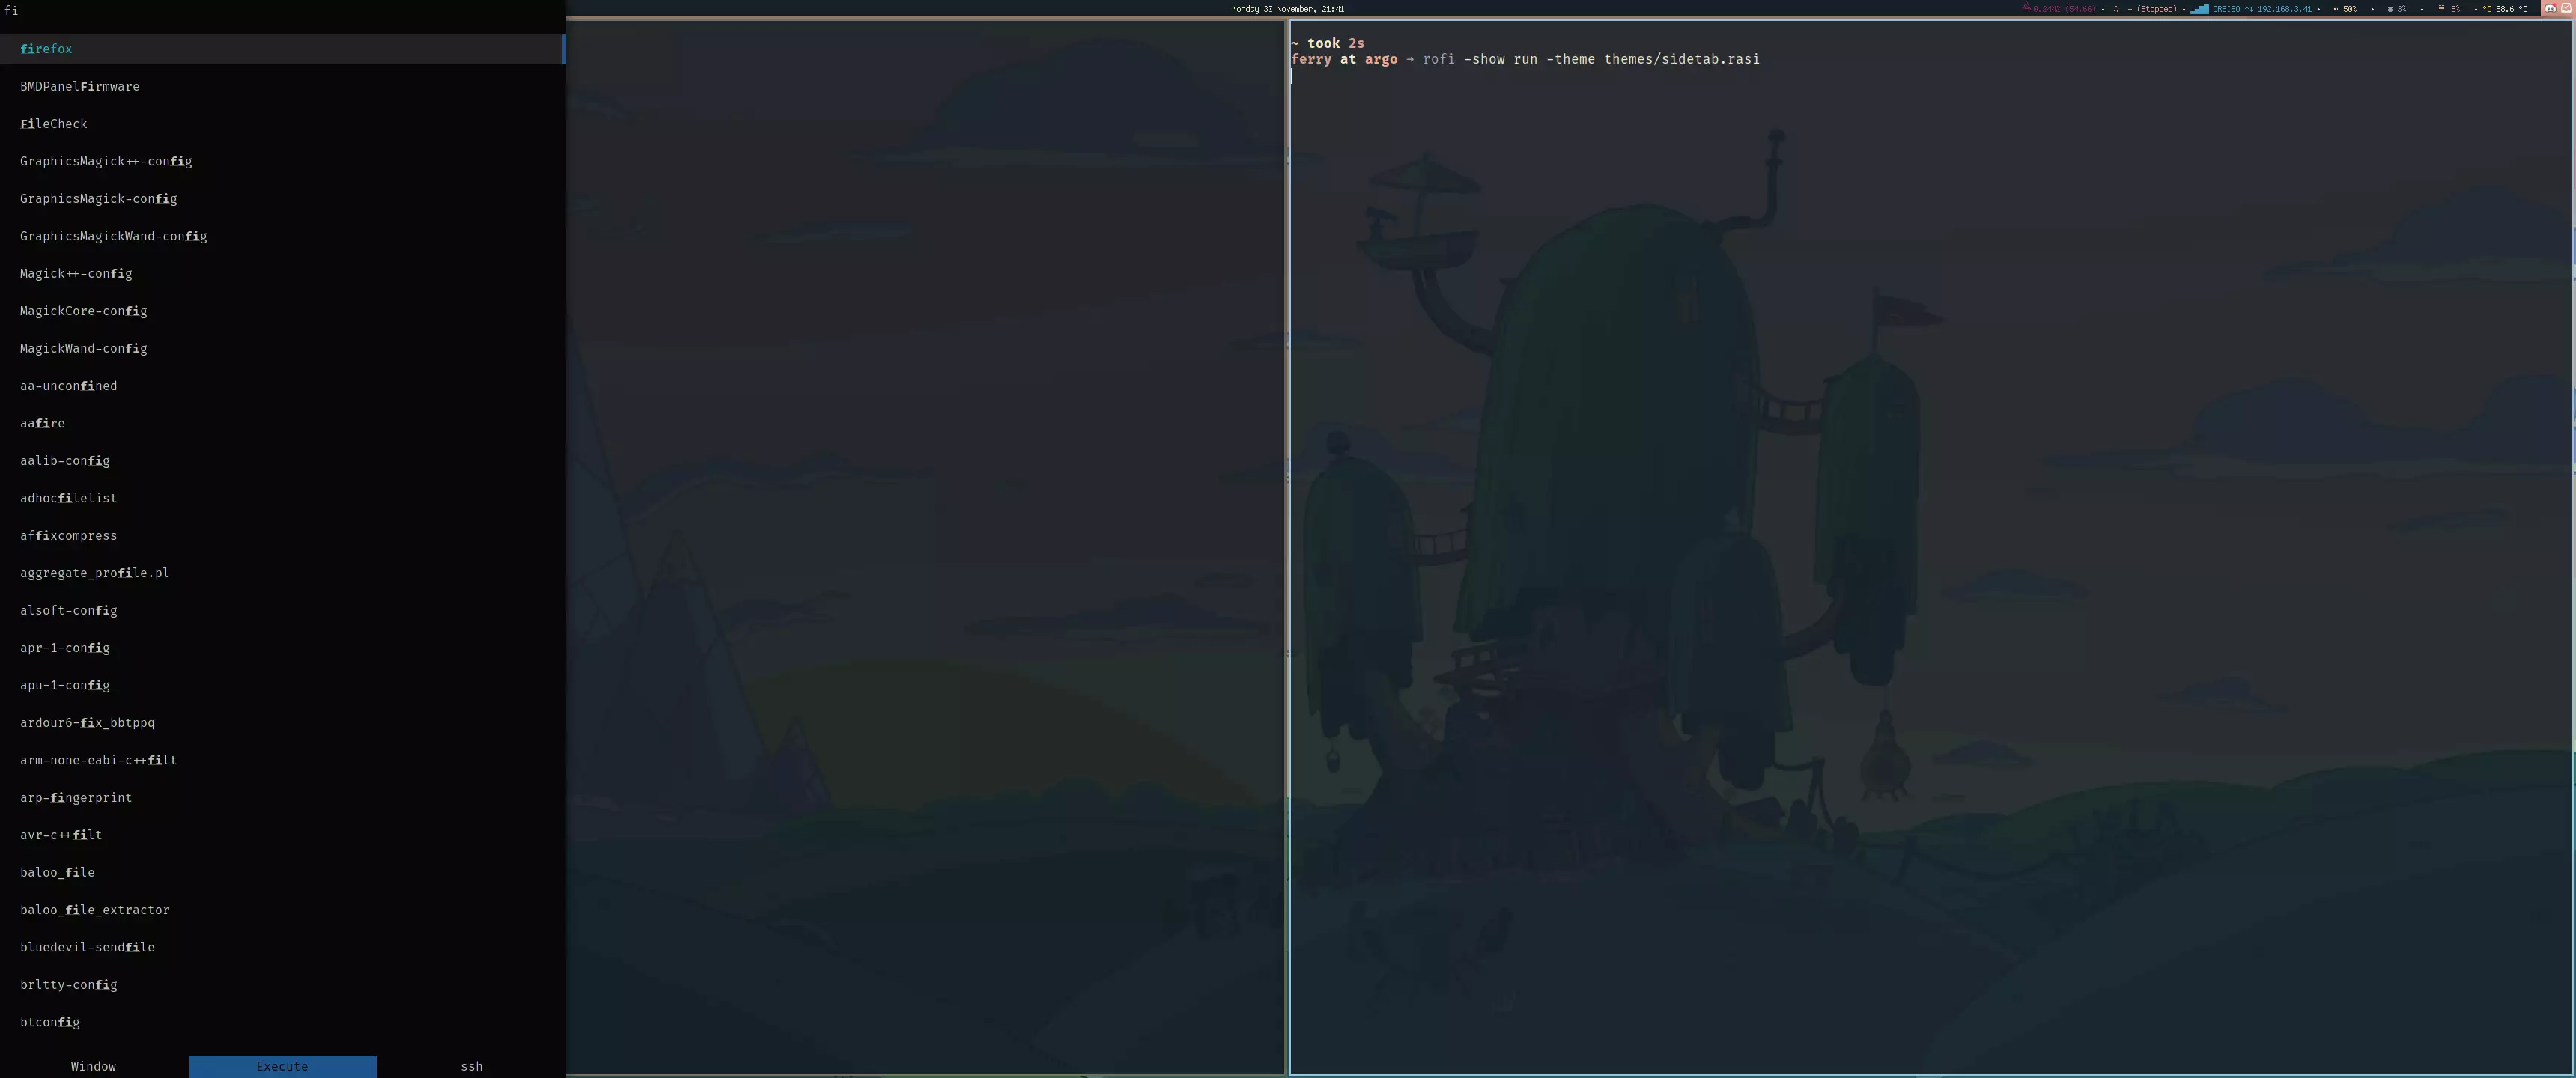Select GraphicsMagick-config entry
The width and height of the screenshot is (2576, 1078).
click(282, 199)
